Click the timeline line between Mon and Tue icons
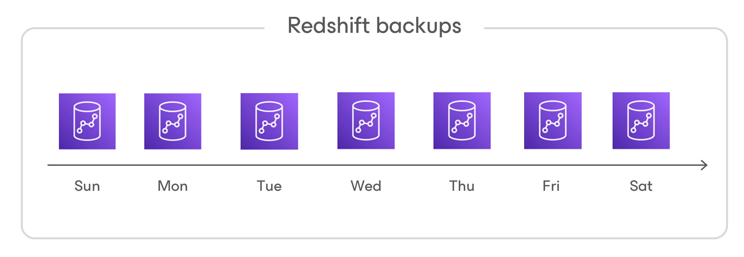Image resolution: width=744 pixels, height=257 pixels. point(221,165)
